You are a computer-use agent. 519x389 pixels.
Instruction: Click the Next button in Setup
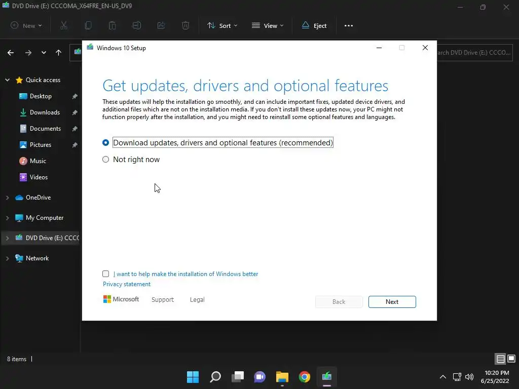(x=392, y=302)
